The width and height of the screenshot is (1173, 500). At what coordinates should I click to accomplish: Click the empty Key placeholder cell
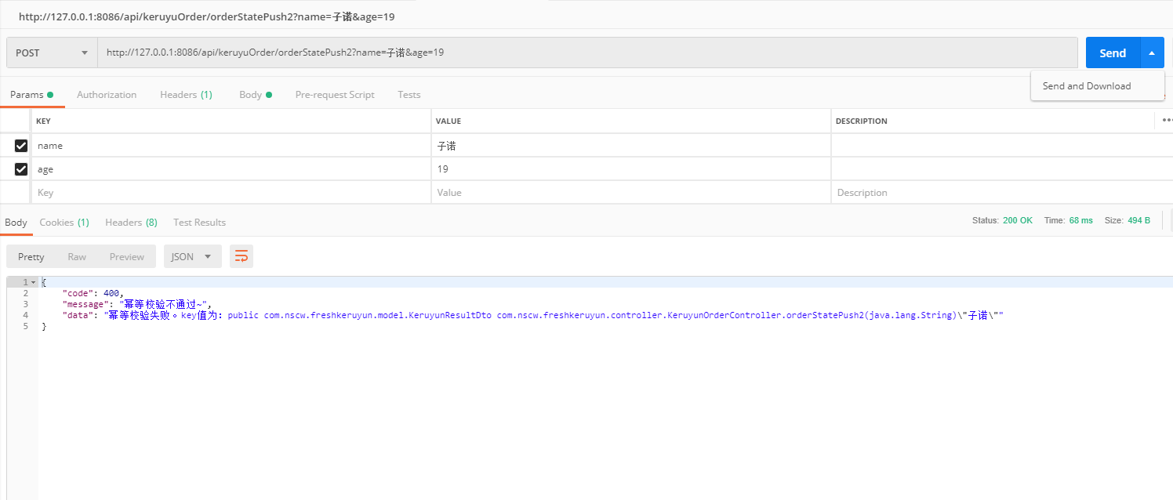[231, 193]
